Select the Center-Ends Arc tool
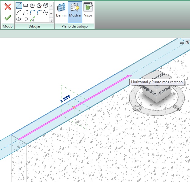This screenshot has height=182, width=190. (26, 12)
